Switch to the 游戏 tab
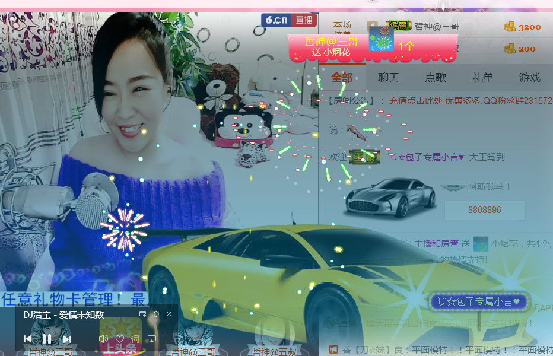Image resolution: width=553 pixels, height=356 pixels. tap(530, 78)
